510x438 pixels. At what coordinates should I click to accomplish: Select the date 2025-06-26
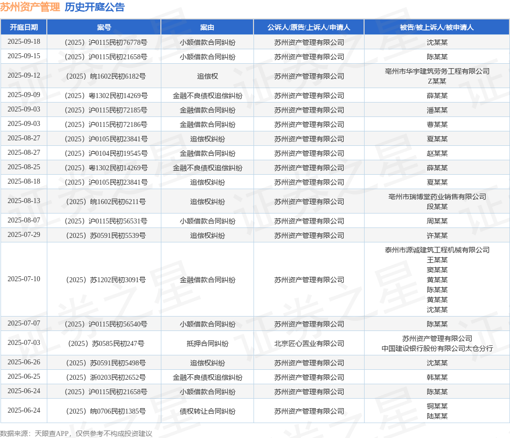(x=24, y=362)
